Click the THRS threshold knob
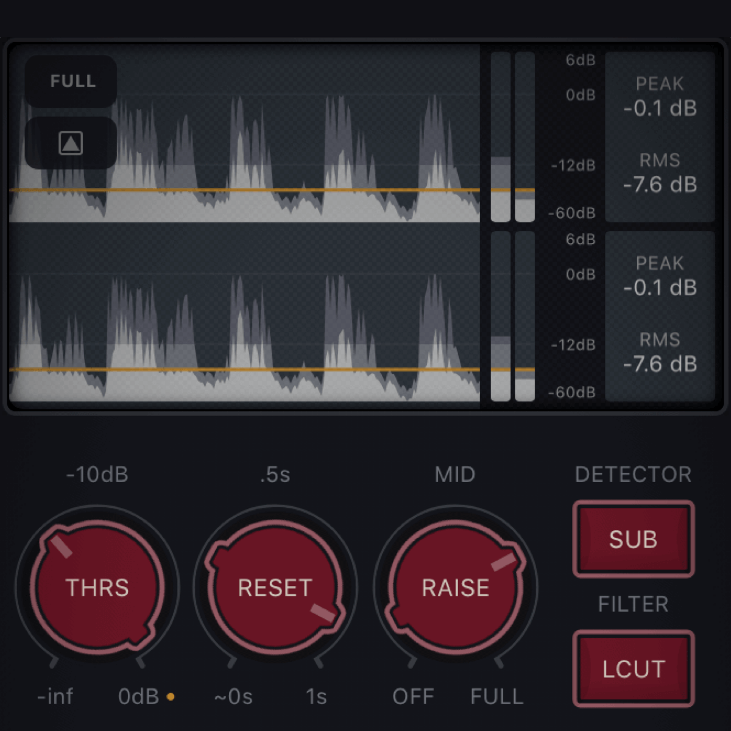 click(97, 588)
